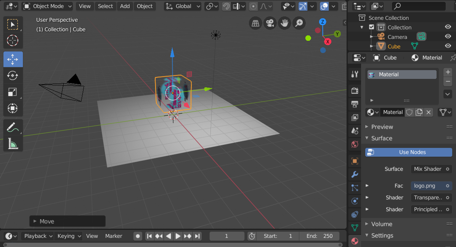Open Modifiers properties tab

pos(355,174)
